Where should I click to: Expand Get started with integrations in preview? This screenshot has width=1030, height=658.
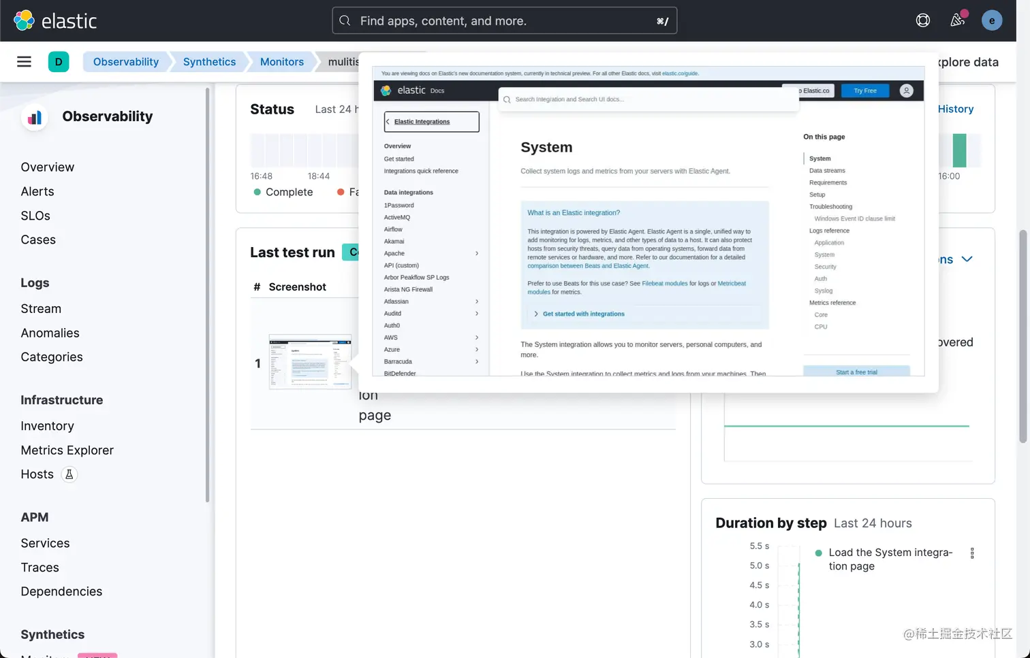(x=579, y=314)
